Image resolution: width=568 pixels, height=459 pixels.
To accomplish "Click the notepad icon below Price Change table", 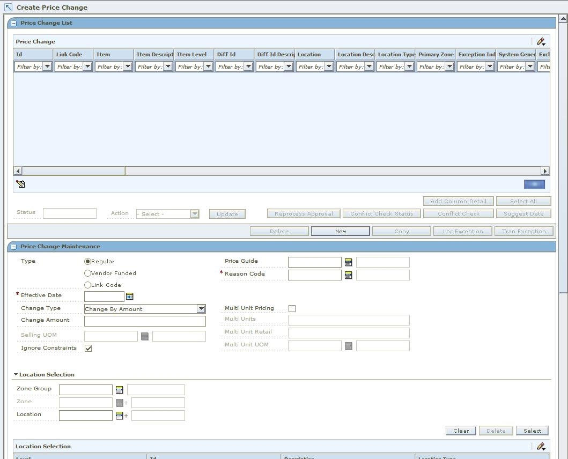I will tap(20, 184).
